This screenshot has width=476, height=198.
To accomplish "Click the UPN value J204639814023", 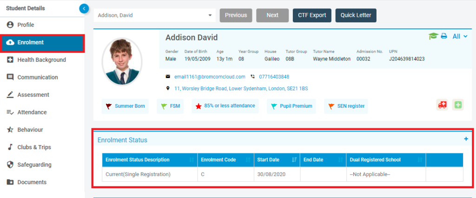I will click(x=407, y=59).
